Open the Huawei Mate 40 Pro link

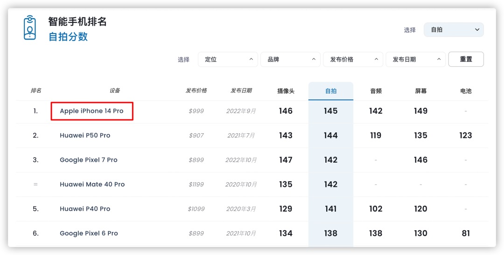click(x=92, y=184)
